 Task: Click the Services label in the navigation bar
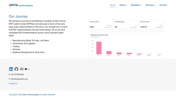tap(150, 5)
